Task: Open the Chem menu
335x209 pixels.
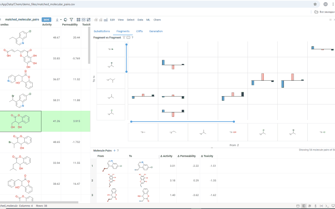Action: [x=157, y=20]
